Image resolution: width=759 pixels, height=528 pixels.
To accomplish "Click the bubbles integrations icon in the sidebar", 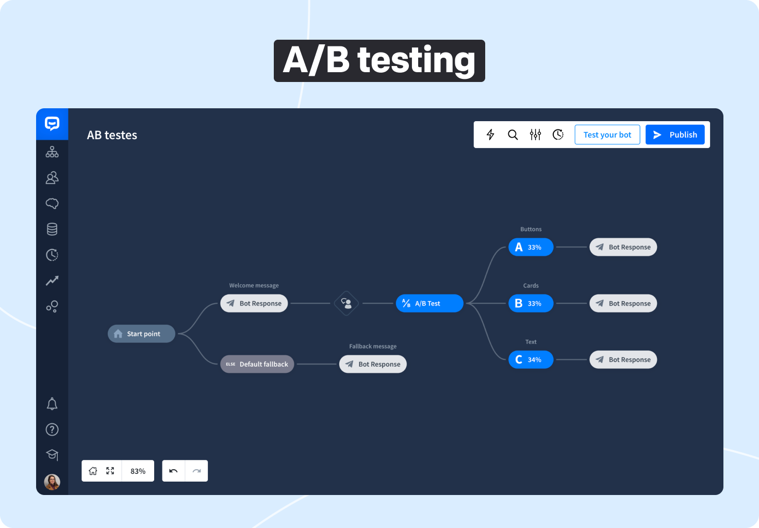I will tap(52, 306).
